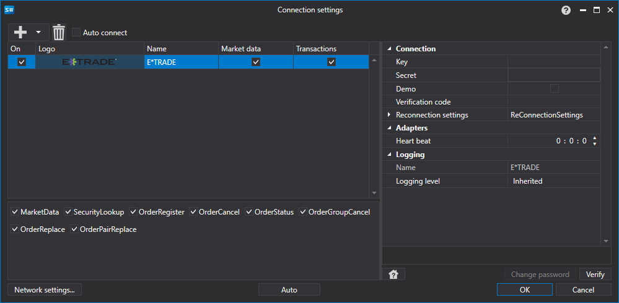Collapse the Adapters property group
Viewport: 619px width, 303px height.
coord(390,128)
